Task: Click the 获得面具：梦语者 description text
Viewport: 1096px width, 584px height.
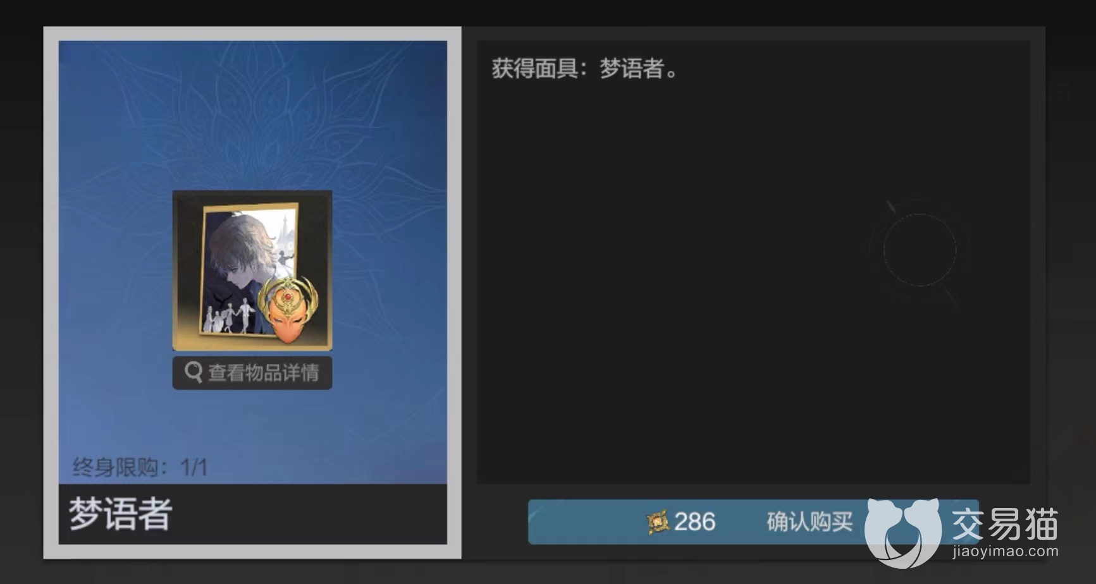Action: pyautogui.click(x=585, y=68)
